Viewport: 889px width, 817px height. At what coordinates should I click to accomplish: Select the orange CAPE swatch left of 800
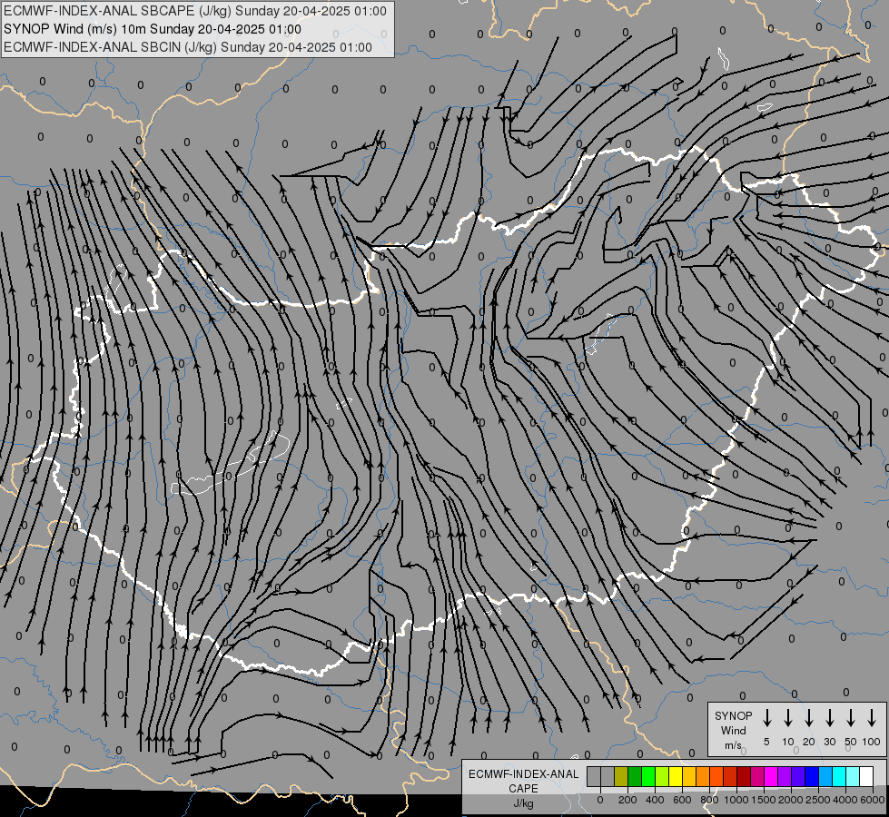click(x=703, y=776)
